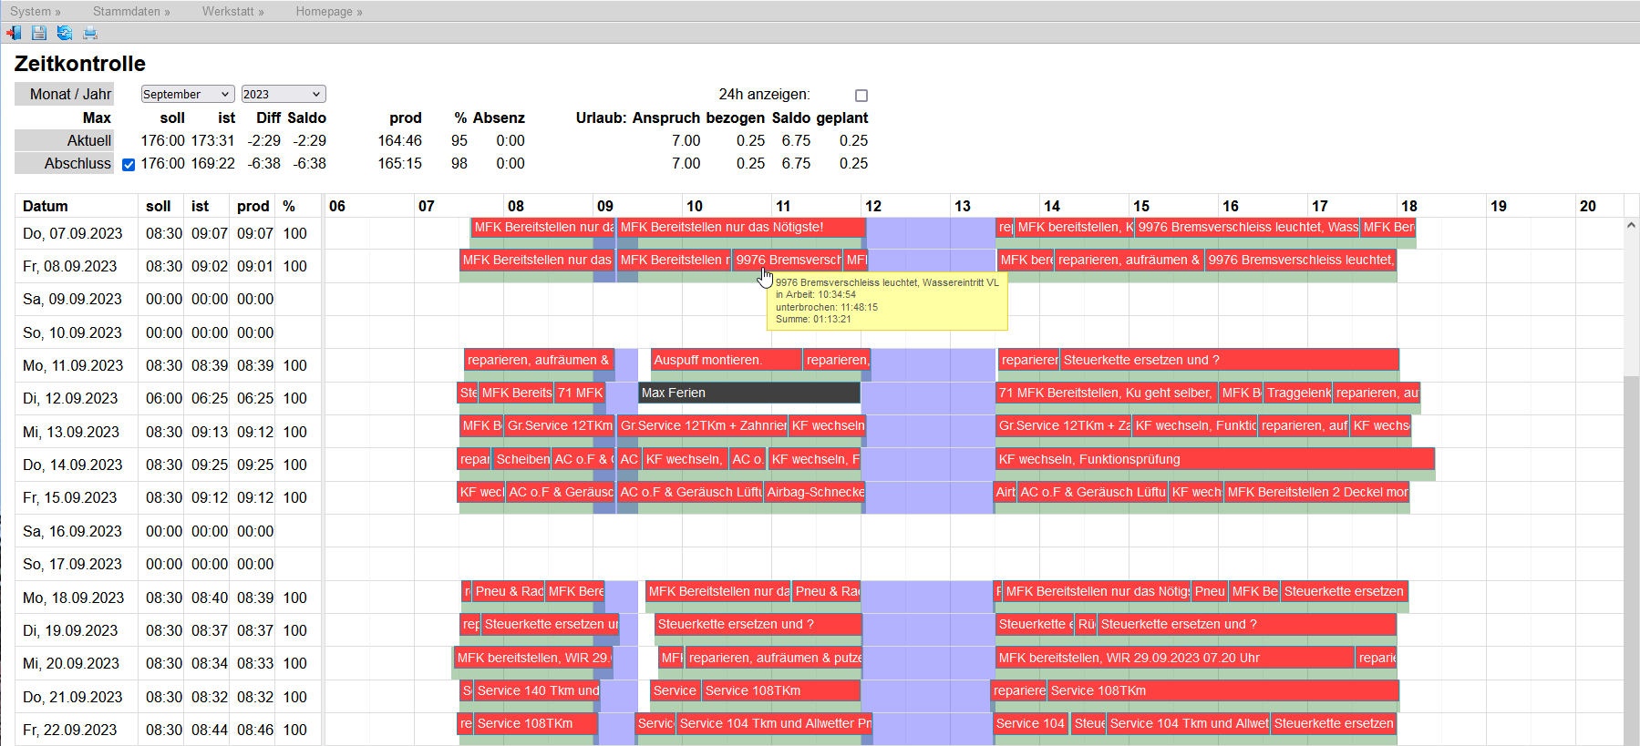Uncheck the Abschluss row checkbox
Image resolution: width=1640 pixels, height=746 pixels.
coord(129,165)
